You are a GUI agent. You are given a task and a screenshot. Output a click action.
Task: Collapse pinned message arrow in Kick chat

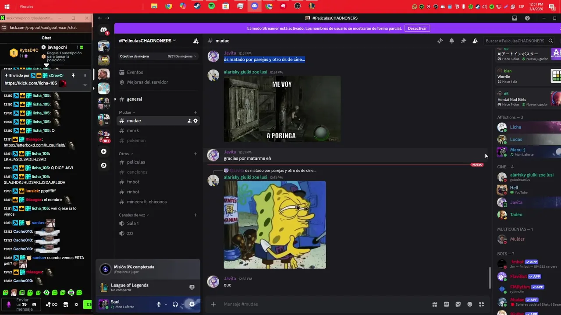coord(85,84)
